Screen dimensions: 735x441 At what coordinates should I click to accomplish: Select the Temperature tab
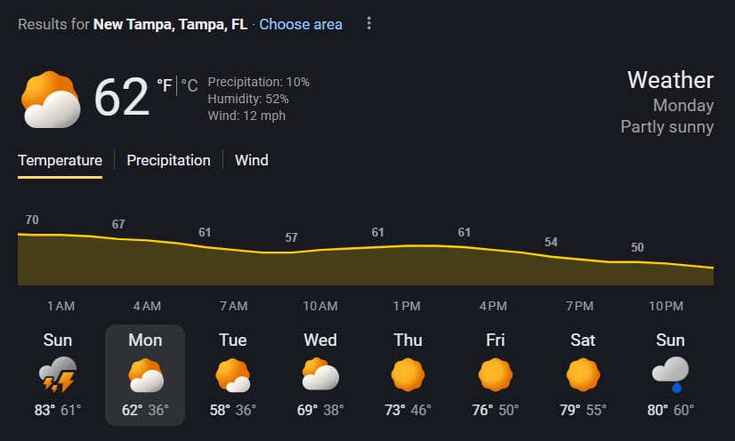tap(61, 161)
